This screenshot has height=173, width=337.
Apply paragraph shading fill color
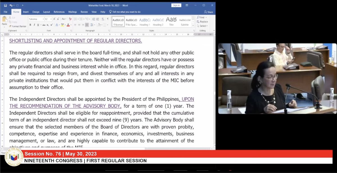coord(99,25)
